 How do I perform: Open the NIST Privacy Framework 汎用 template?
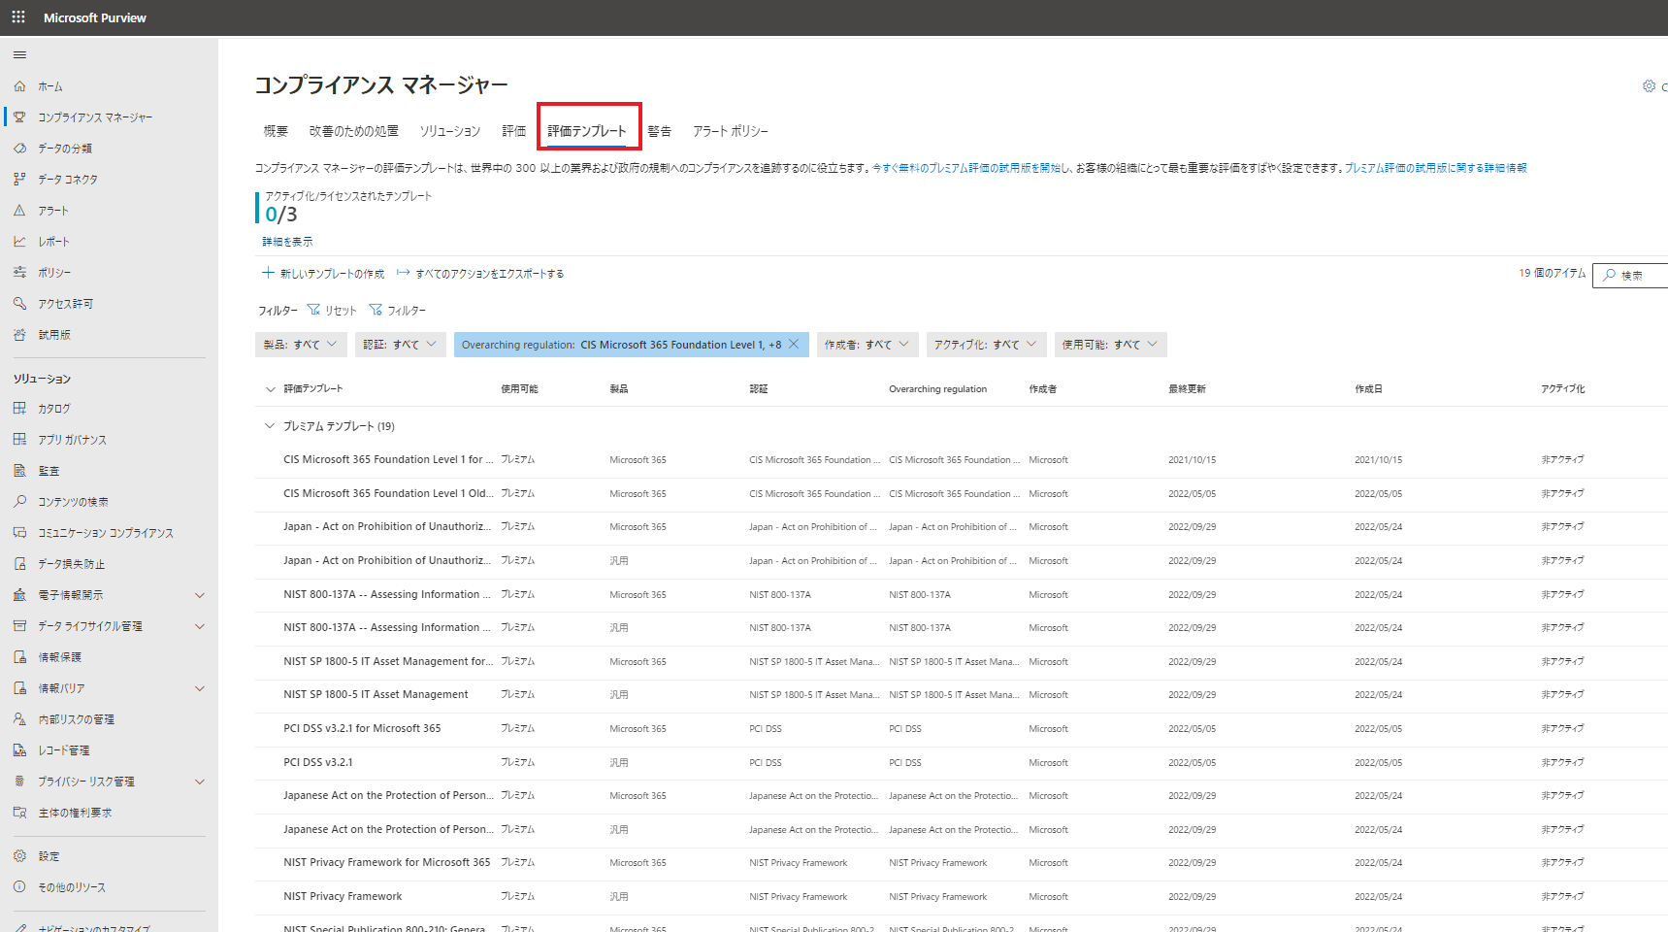click(343, 896)
